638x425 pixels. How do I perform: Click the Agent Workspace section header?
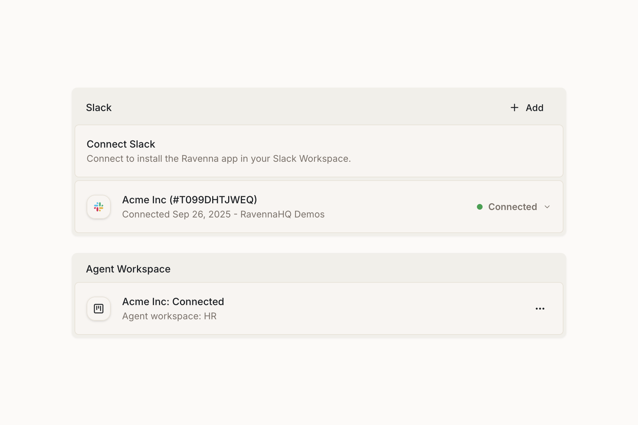click(128, 269)
